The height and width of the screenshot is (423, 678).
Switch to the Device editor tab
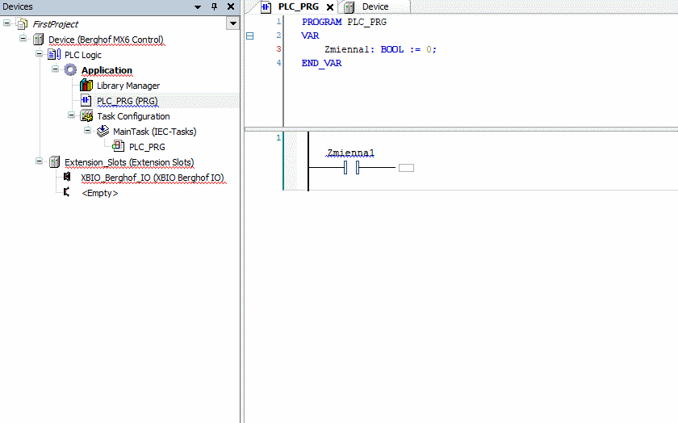[x=375, y=6]
